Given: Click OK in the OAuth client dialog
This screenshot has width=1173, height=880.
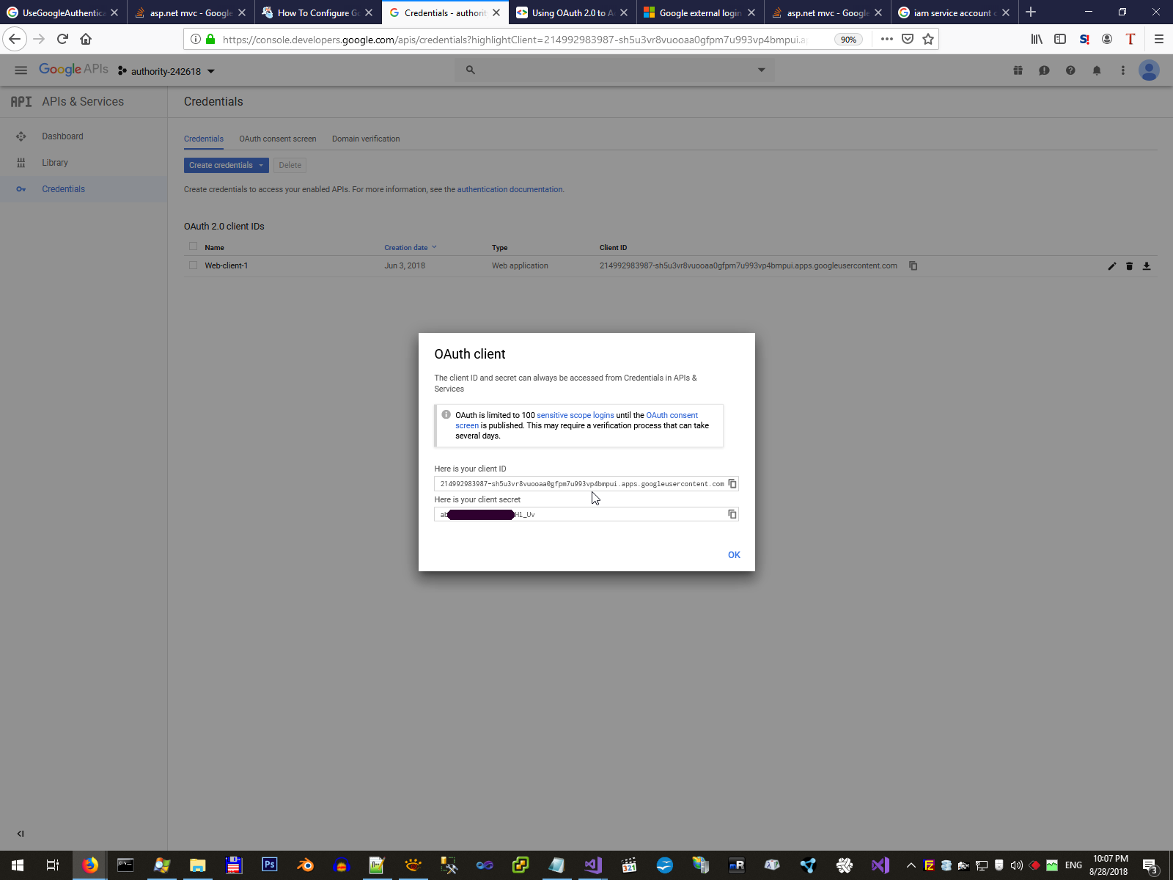Looking at the screenshot, I should [734, 555].
